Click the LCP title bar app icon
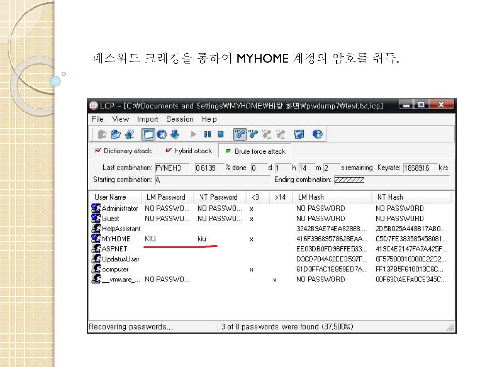This screenshot has width=490, height=367. pos(94,106)
